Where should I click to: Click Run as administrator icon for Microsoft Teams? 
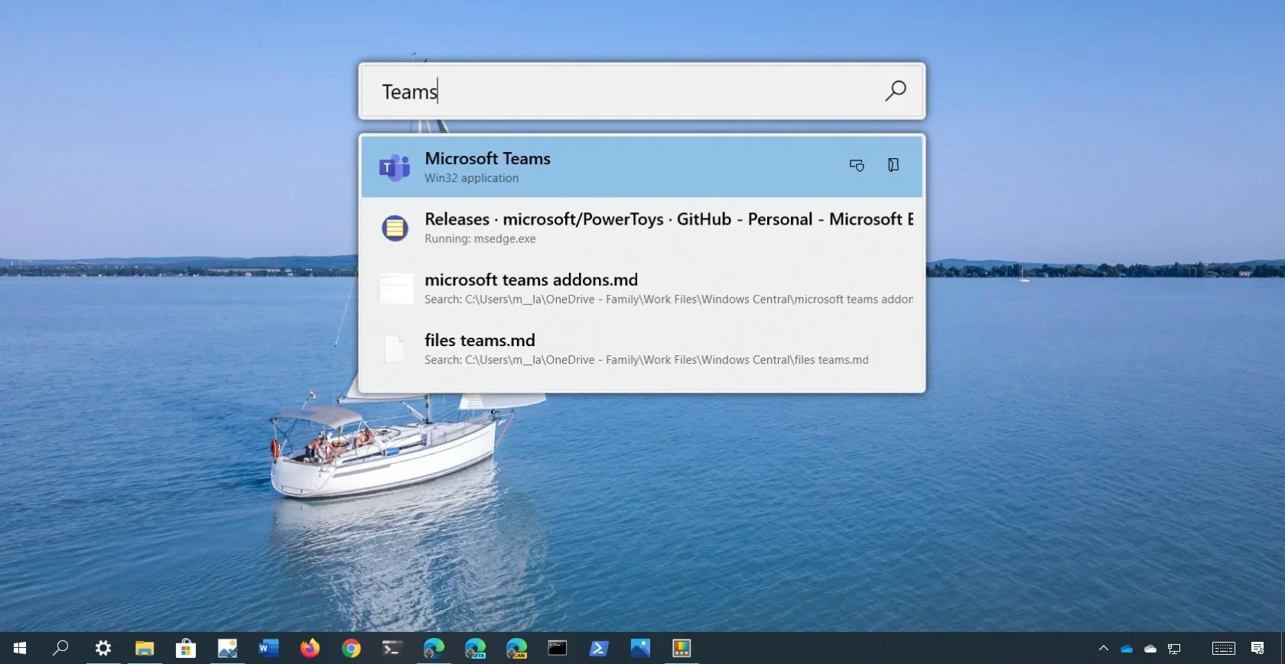point(857,165)
